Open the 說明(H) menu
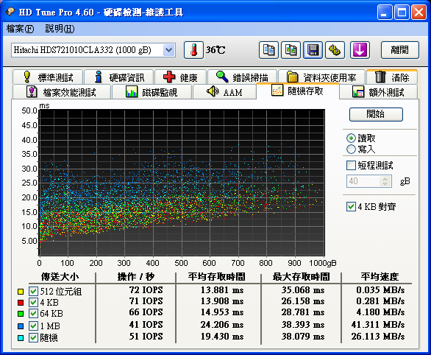 coord(60,29)
